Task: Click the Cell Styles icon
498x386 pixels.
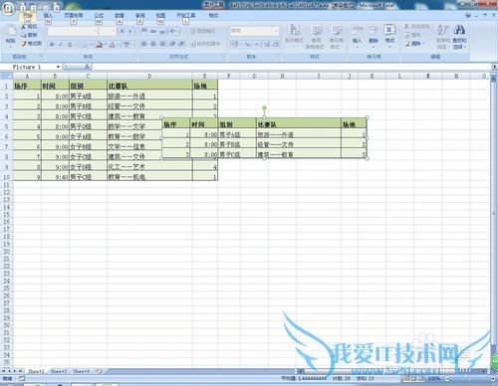Action: [x=337, y=30]
